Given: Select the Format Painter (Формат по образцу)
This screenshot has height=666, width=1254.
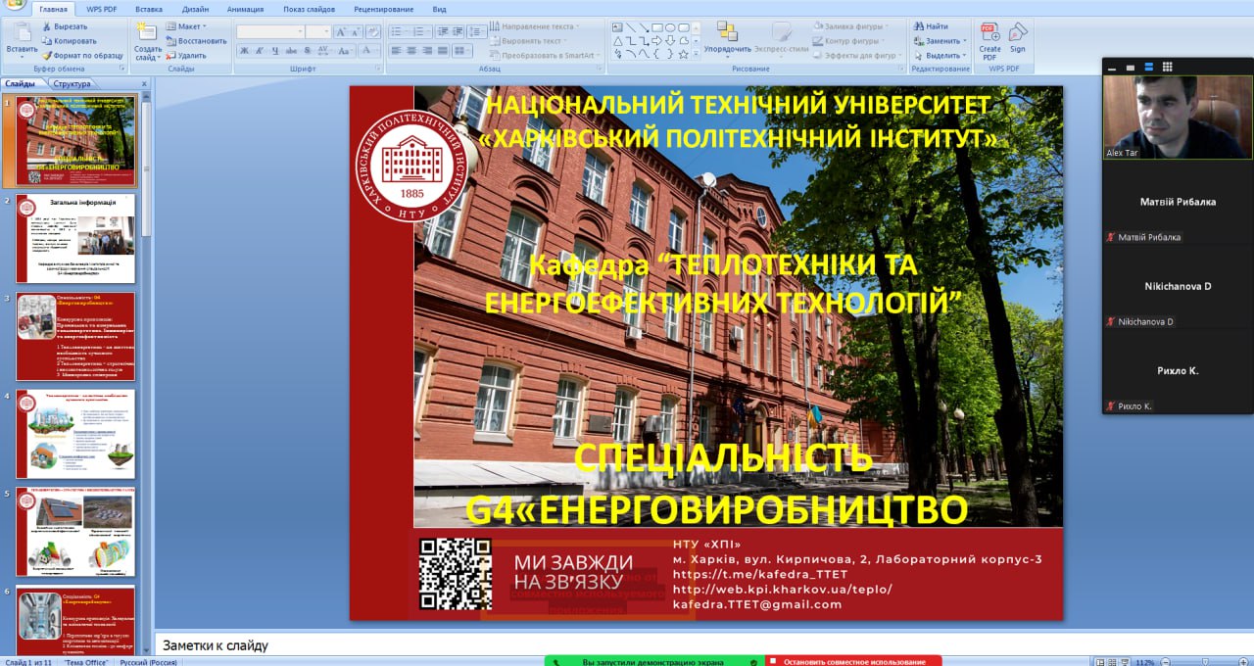Looking at the screenshot, I should click(45, 56).
